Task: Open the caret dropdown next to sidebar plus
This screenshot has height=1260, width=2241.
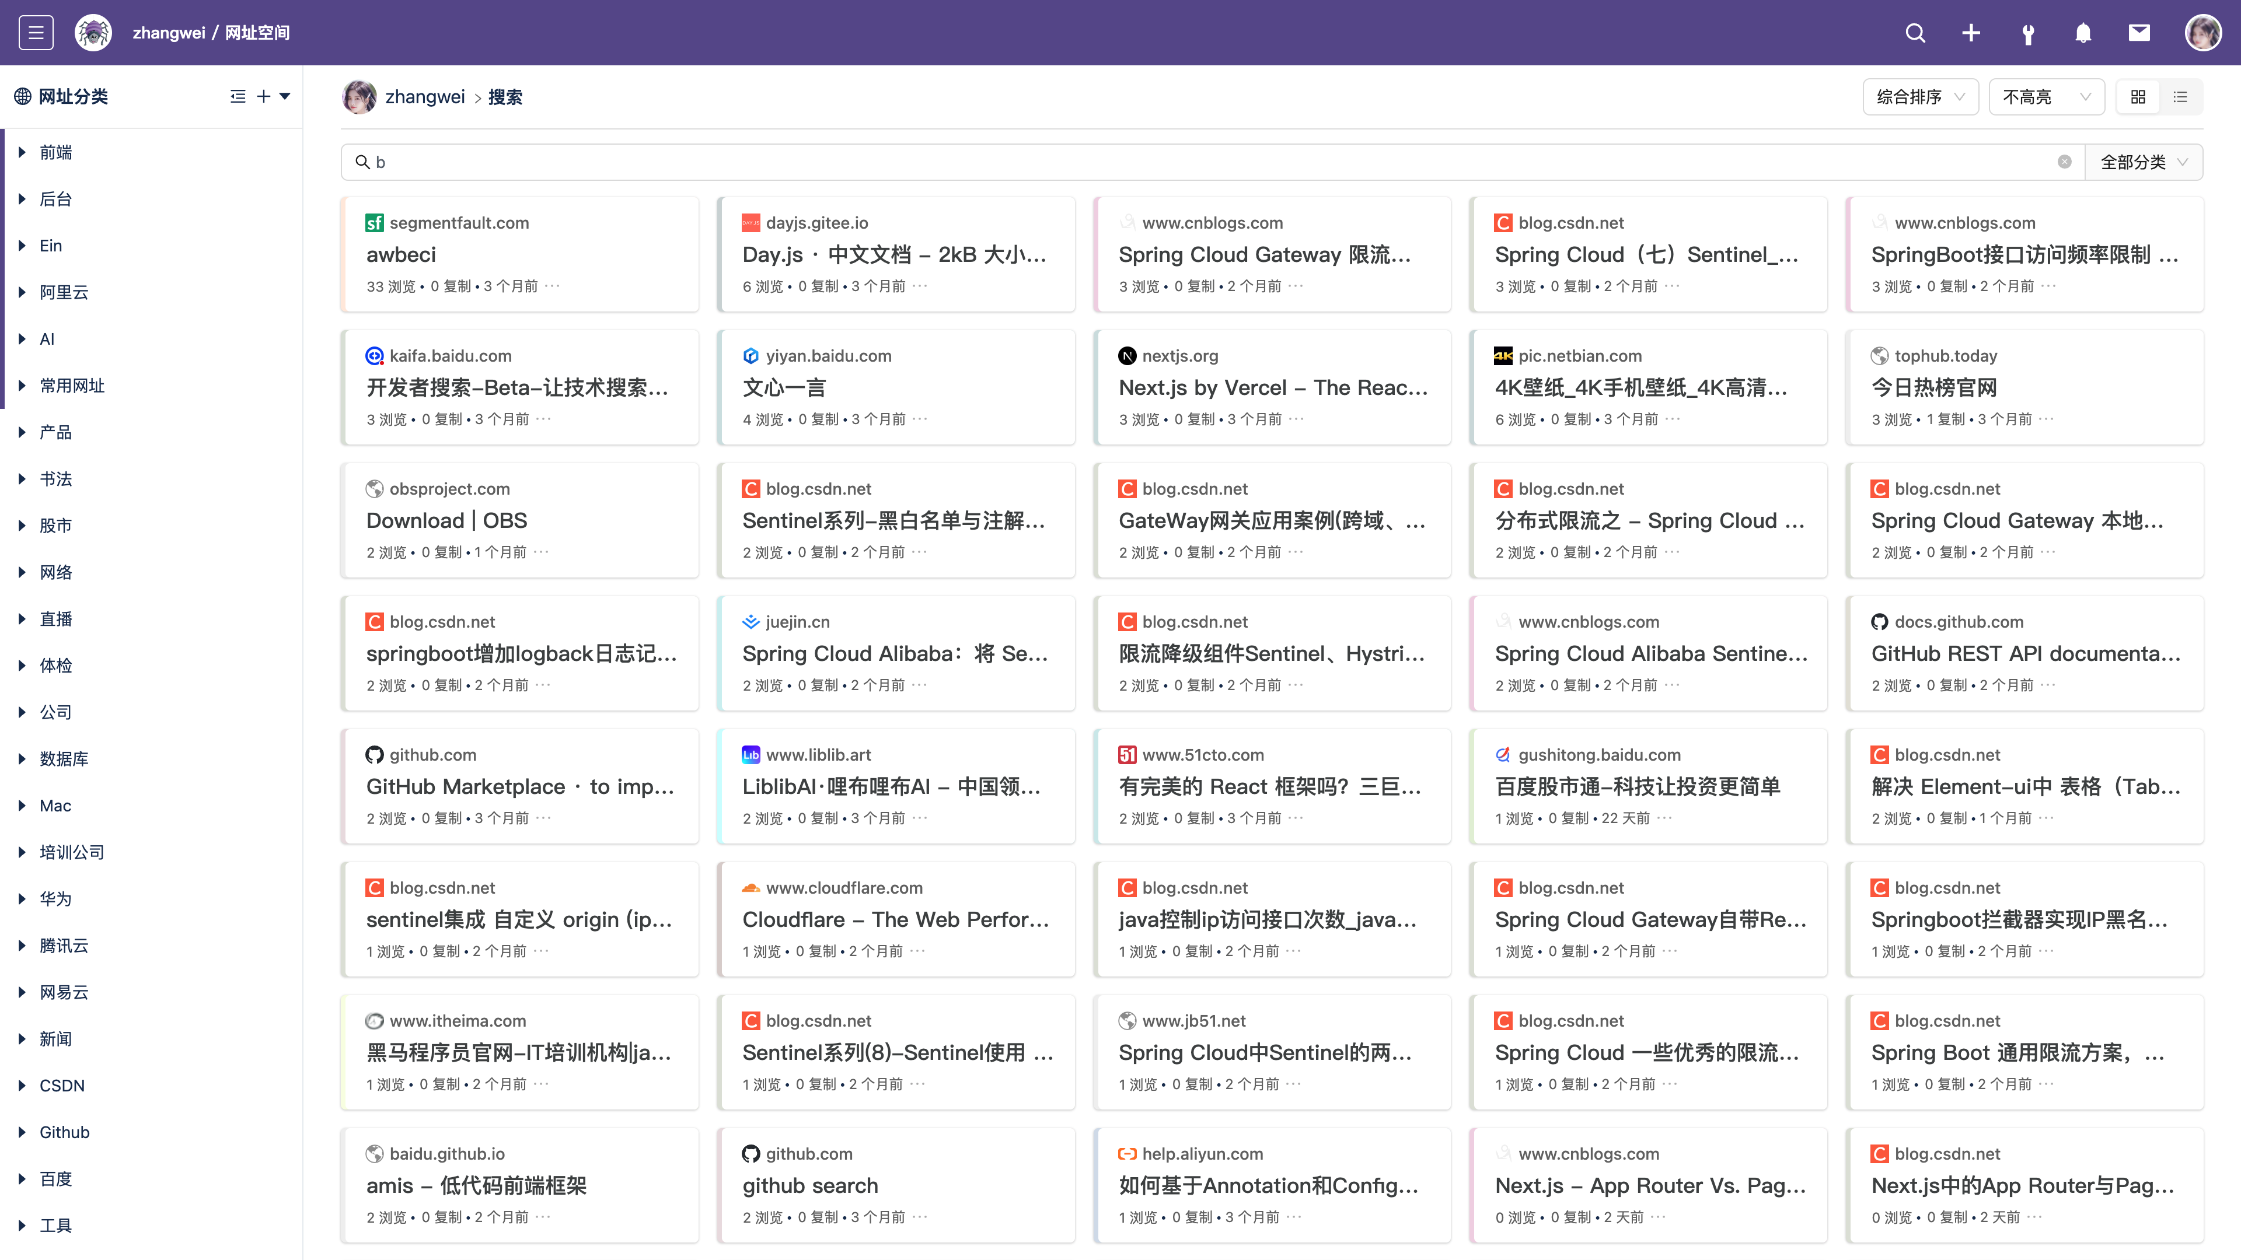Action: [284, 96]
